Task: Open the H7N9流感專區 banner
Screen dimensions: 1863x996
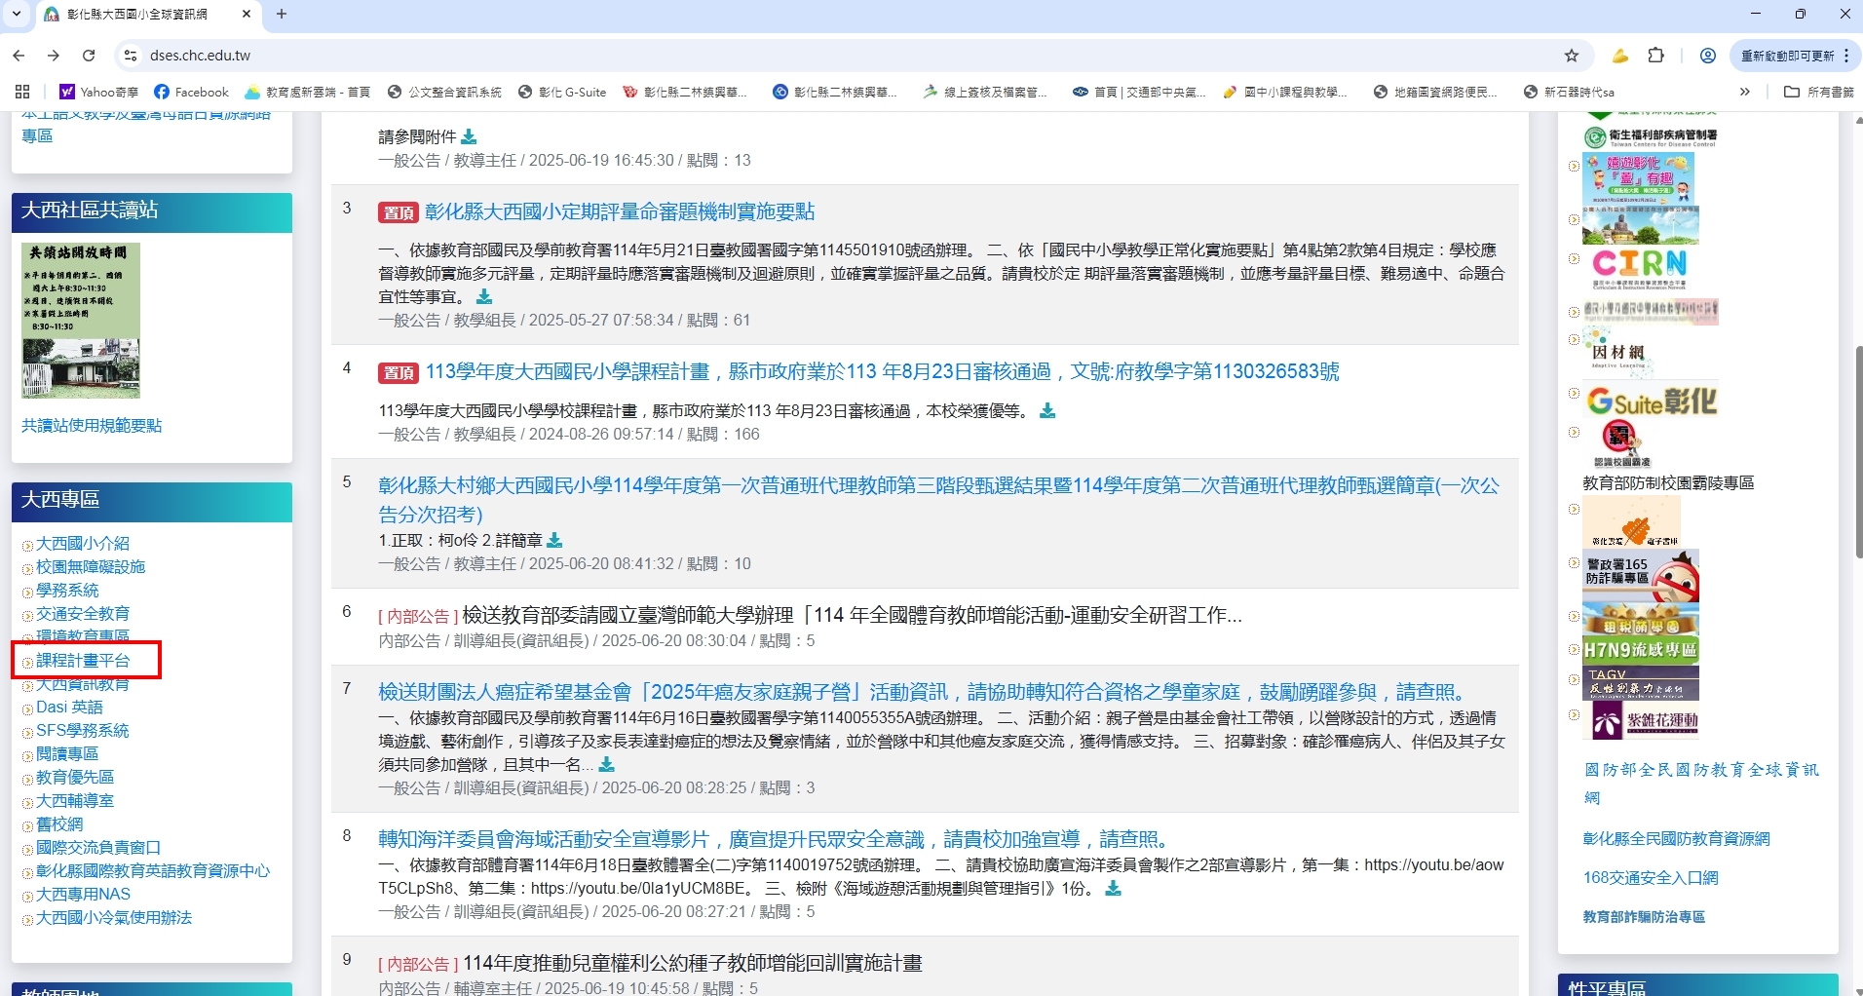Action: (x=1640, y=649)
